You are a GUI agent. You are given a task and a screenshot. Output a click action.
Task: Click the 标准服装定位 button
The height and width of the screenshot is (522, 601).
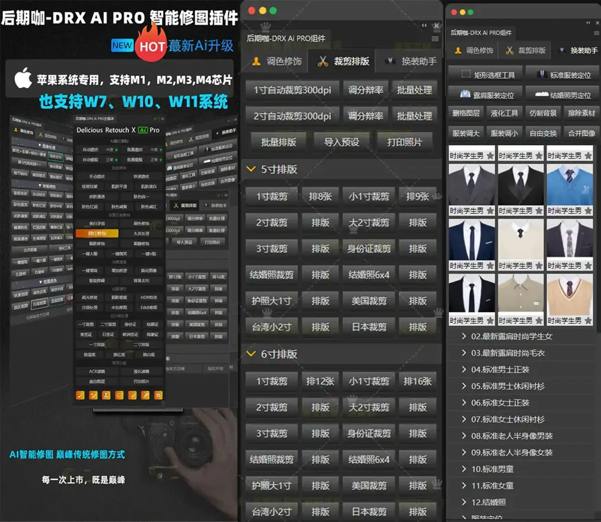point(562,75)
